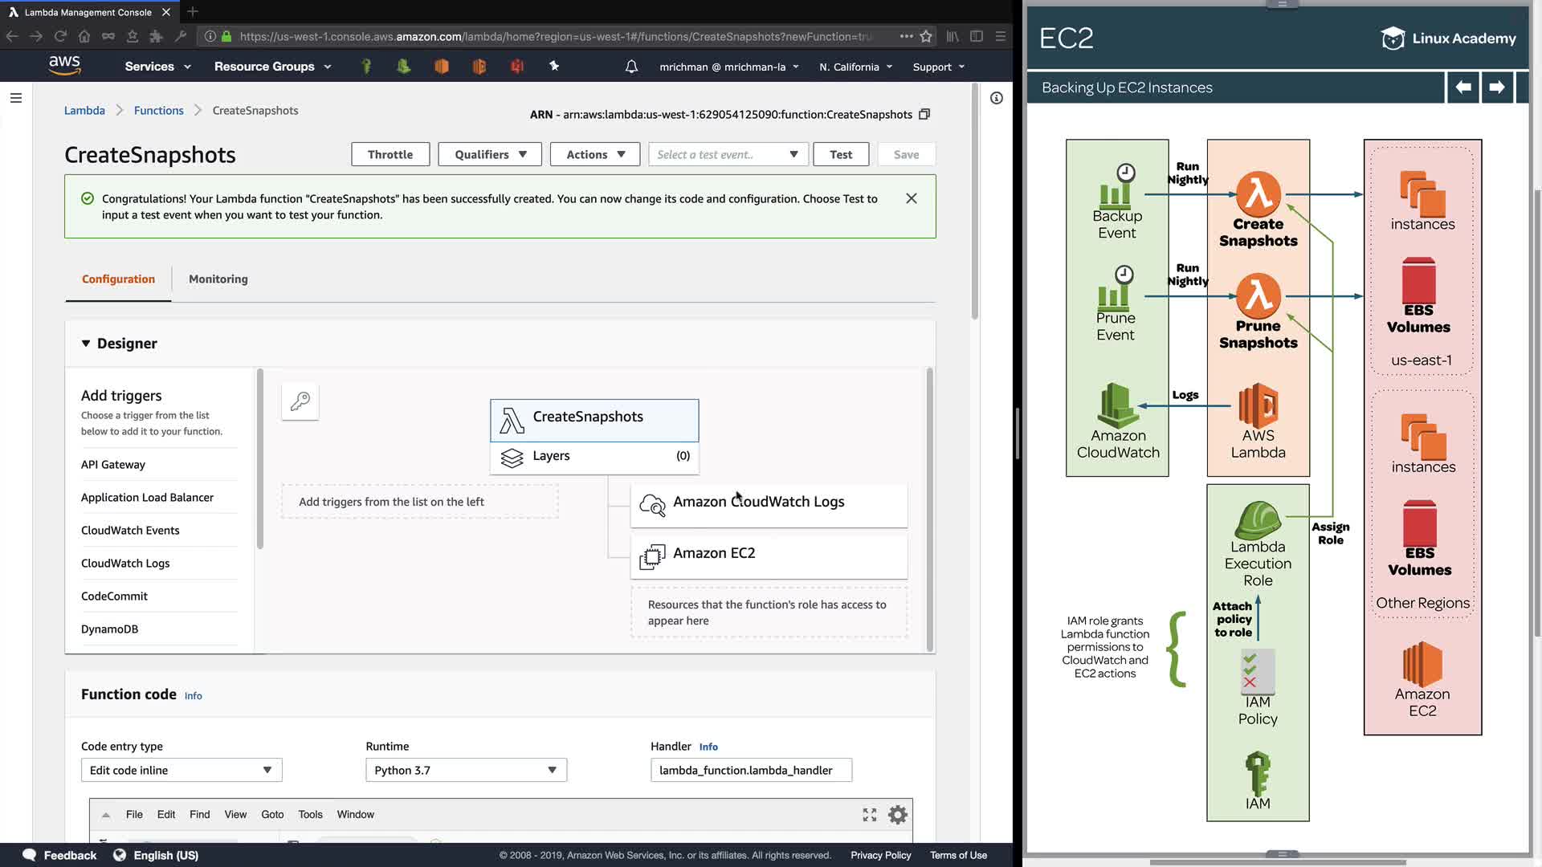Copy the function ARN icon

pyautogui.click(x=924, y=114)
